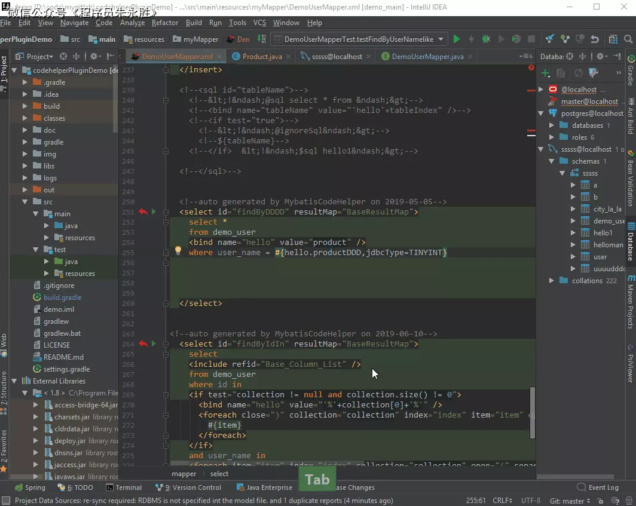Click the intention lightbulb at line 255
The width and height of the screenshot is (636, 506).
pos(178,252)
